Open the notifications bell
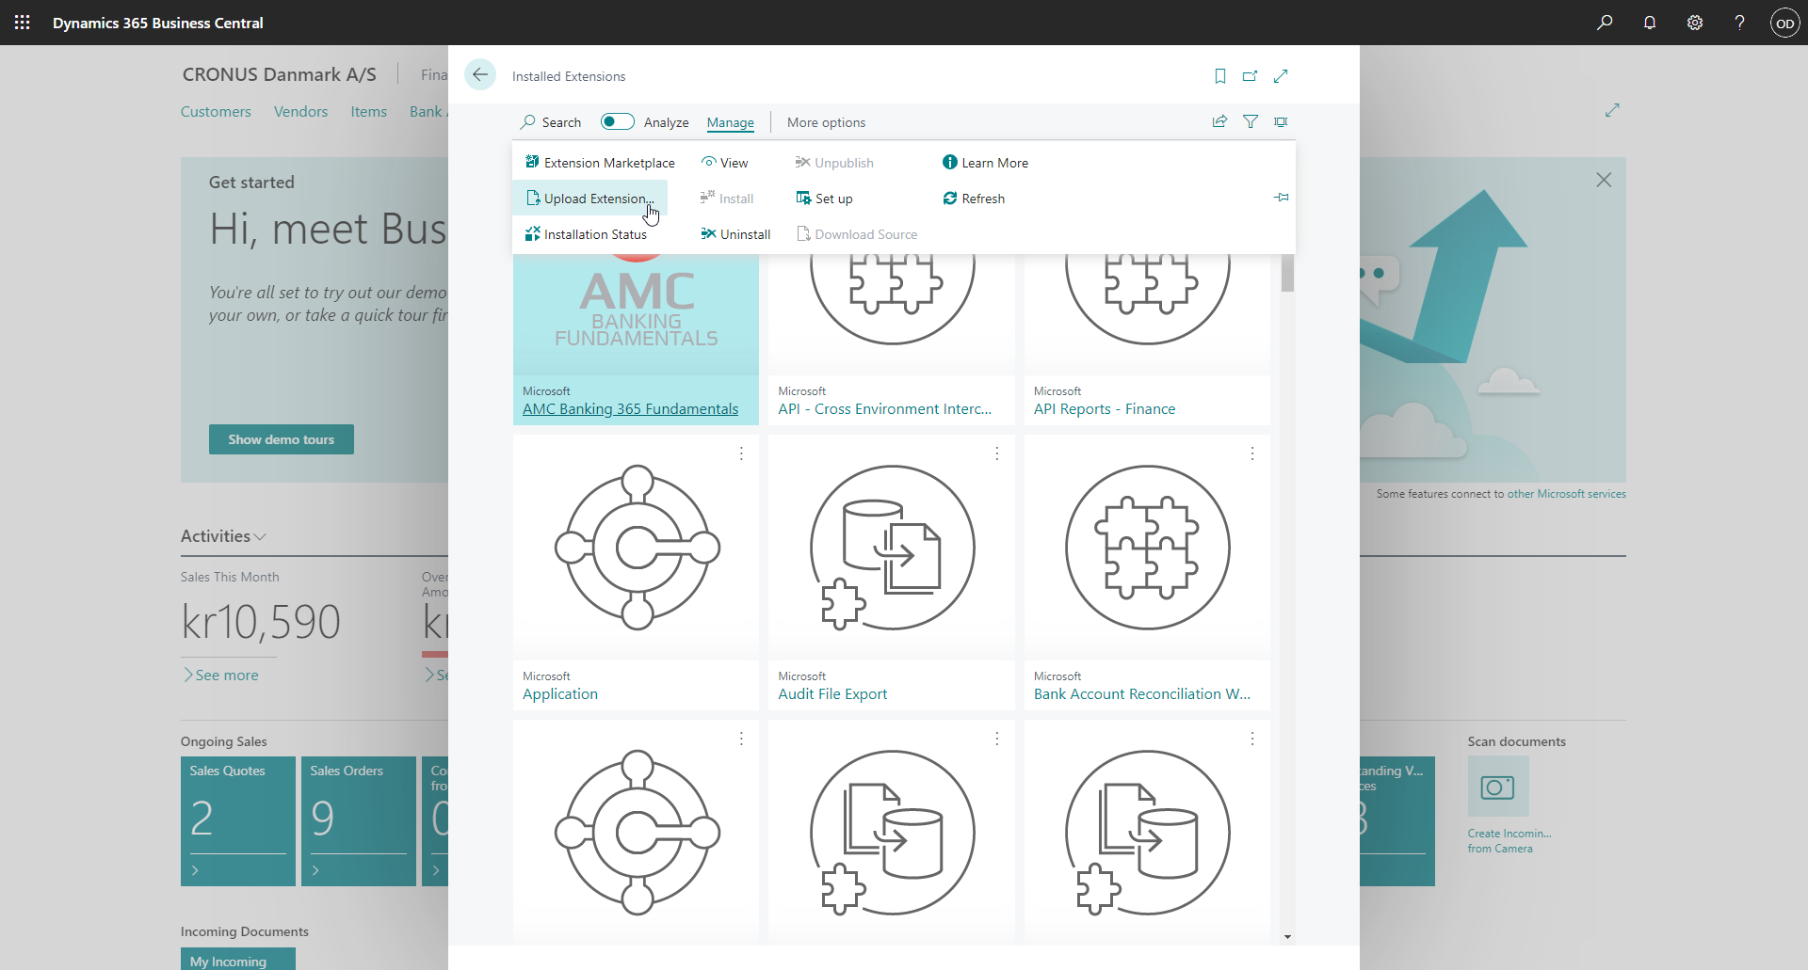1808x970 pixels. click(x=1650, y=23)
